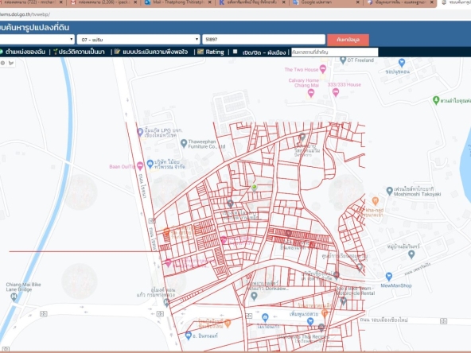This screenshot has width=471, height=353.
Task: Open the 07 - แม่ริม district dropdown
Action: 138,39
